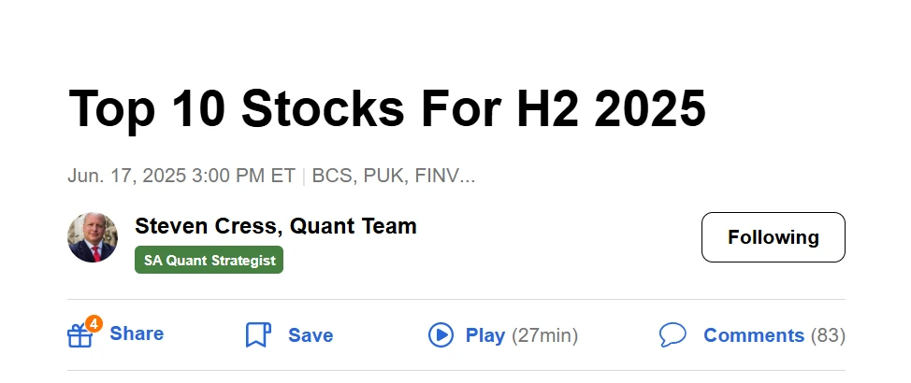Open the Steven Cress author link
This screenshot has height=383, width=911.
point(207,226)
